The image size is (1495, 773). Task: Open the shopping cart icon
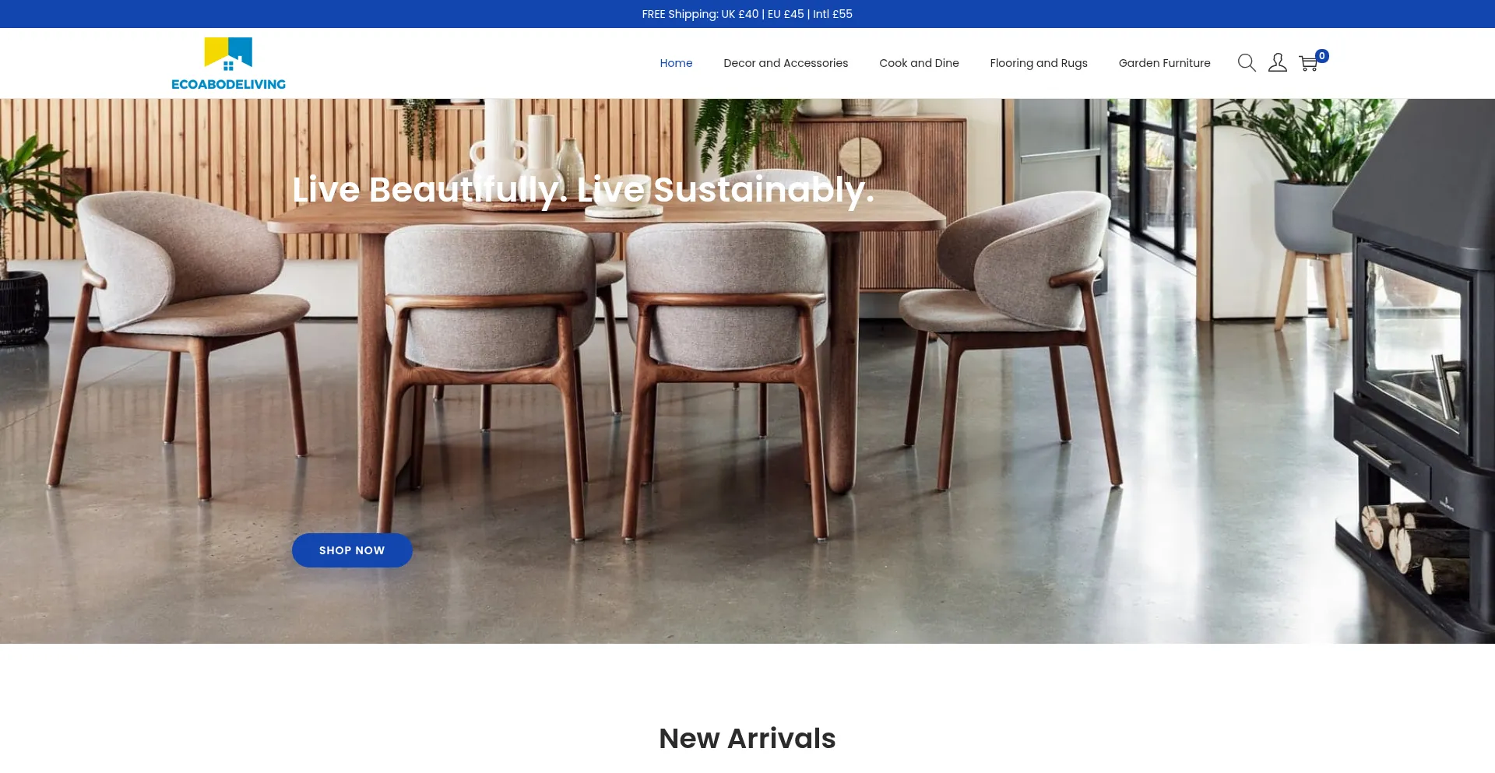[x=1308, y=64]
